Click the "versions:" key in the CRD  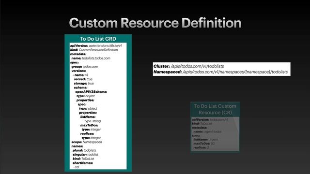pyautogui.click(x=78, y=71)
